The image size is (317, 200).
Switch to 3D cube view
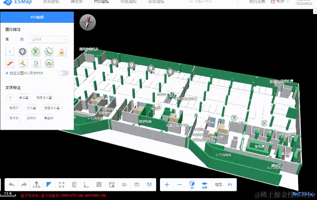pos(192,184)
